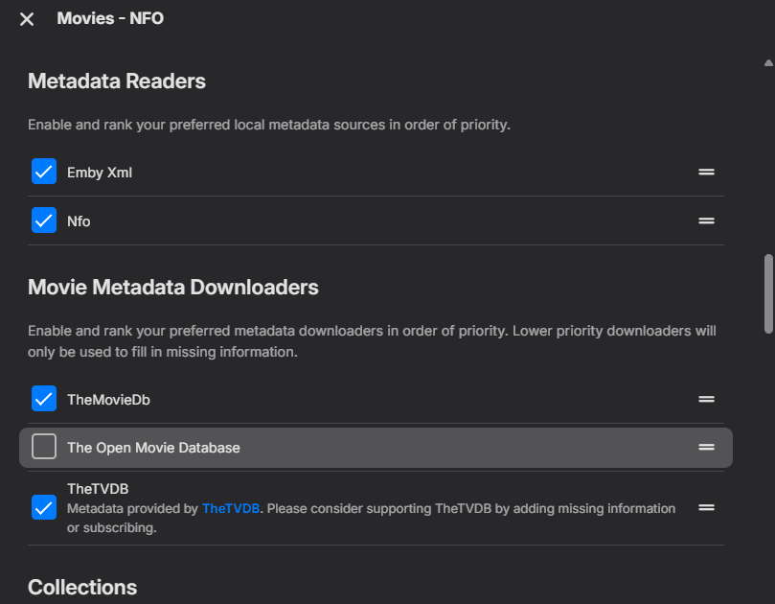Uncheck the Emby Xml checkbox
The height and width of the screenshot is (604, 775).
point(44,173)
